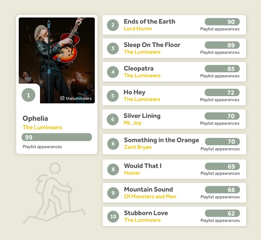Screen dimensions: 261x240
Task: Click rank 2 badge for Ends of the Earth
Action: [113, 25]
